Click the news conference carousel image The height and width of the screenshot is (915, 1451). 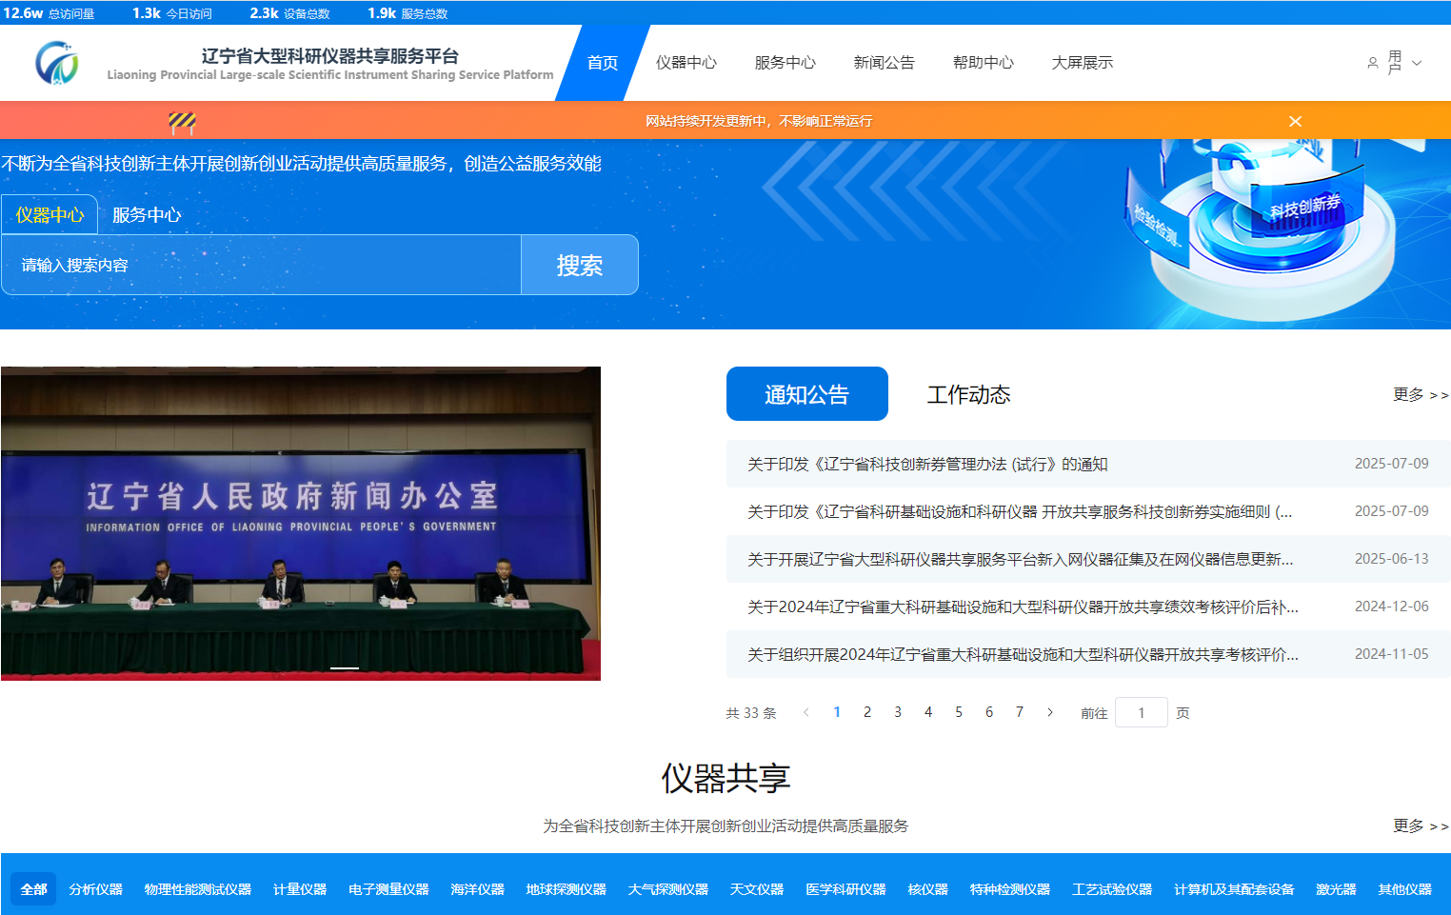point(301,523)
